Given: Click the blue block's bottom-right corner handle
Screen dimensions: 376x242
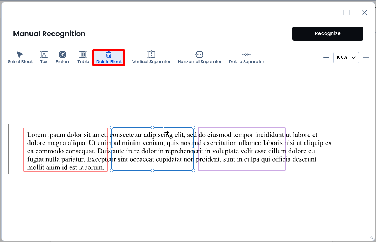Looking at the screenshot, I should tap(193, 171).
